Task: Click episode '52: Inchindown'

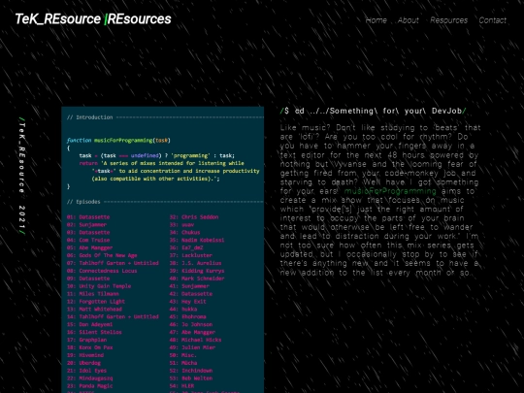Action: [191, 371]
